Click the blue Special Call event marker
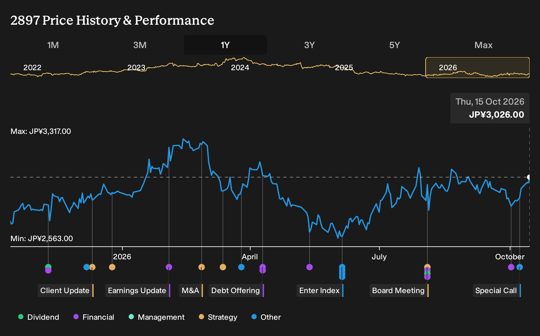Screen dimensions: 540x336 coord(520,267)
